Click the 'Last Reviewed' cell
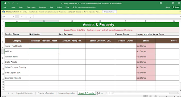The width and height of the screenshot is (181, 97). coord(72,34)
